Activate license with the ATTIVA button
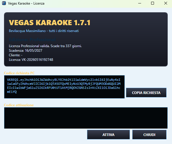This screenshot has width=172, height=144. (108, 135)
